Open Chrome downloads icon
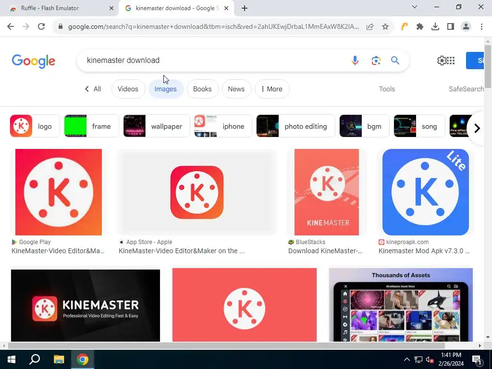This screenshot has height=369, width=492. pyautogui.click(x=435, y=27)
